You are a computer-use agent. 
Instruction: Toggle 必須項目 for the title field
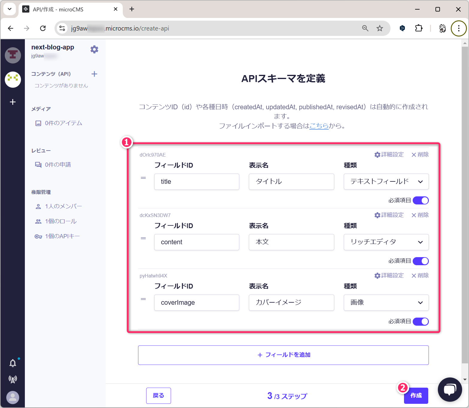pos(420,201)
